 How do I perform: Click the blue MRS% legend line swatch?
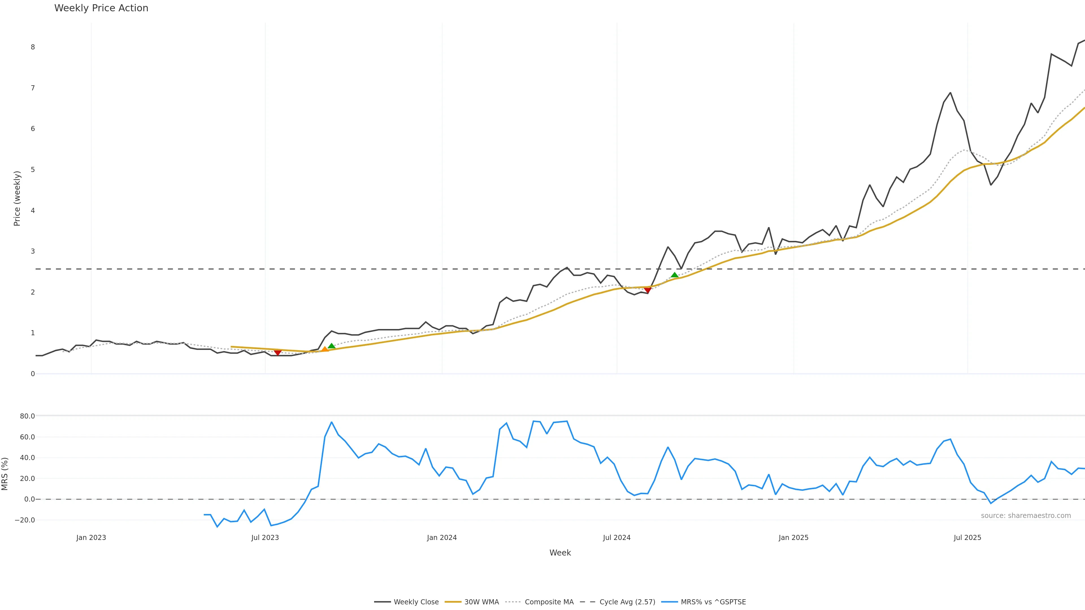[x=669, y=602]
